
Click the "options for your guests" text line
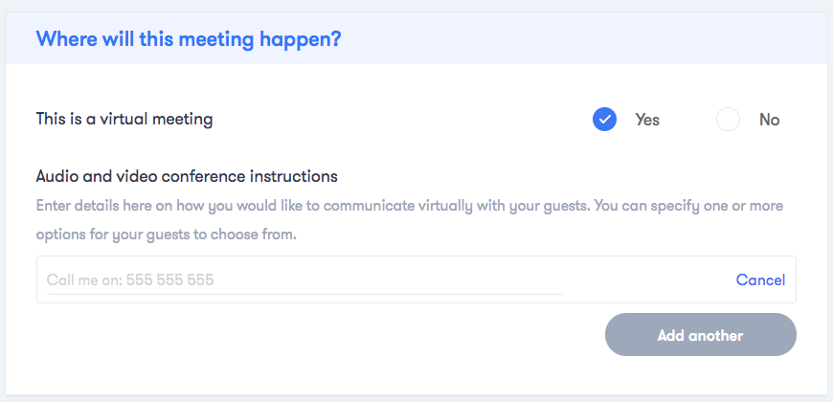tap(167, 234)
